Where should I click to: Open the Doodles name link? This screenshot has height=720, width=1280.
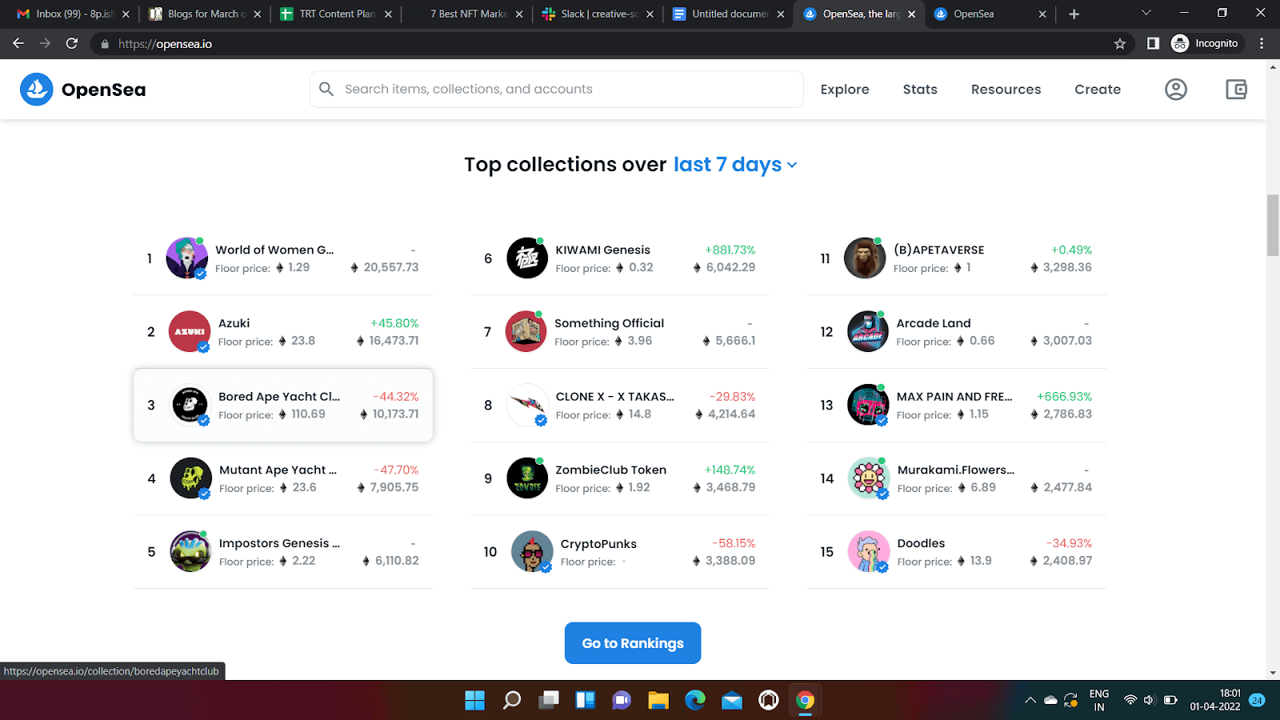coord(921,543)
